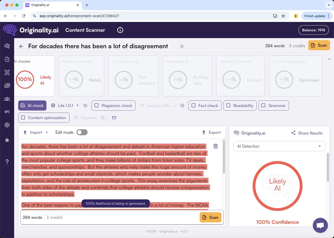The height and width of the screenshot is (238, 334).
Task: Go back with the left arrow beside title
Action: pyautogui.click(x=21, y=46)
